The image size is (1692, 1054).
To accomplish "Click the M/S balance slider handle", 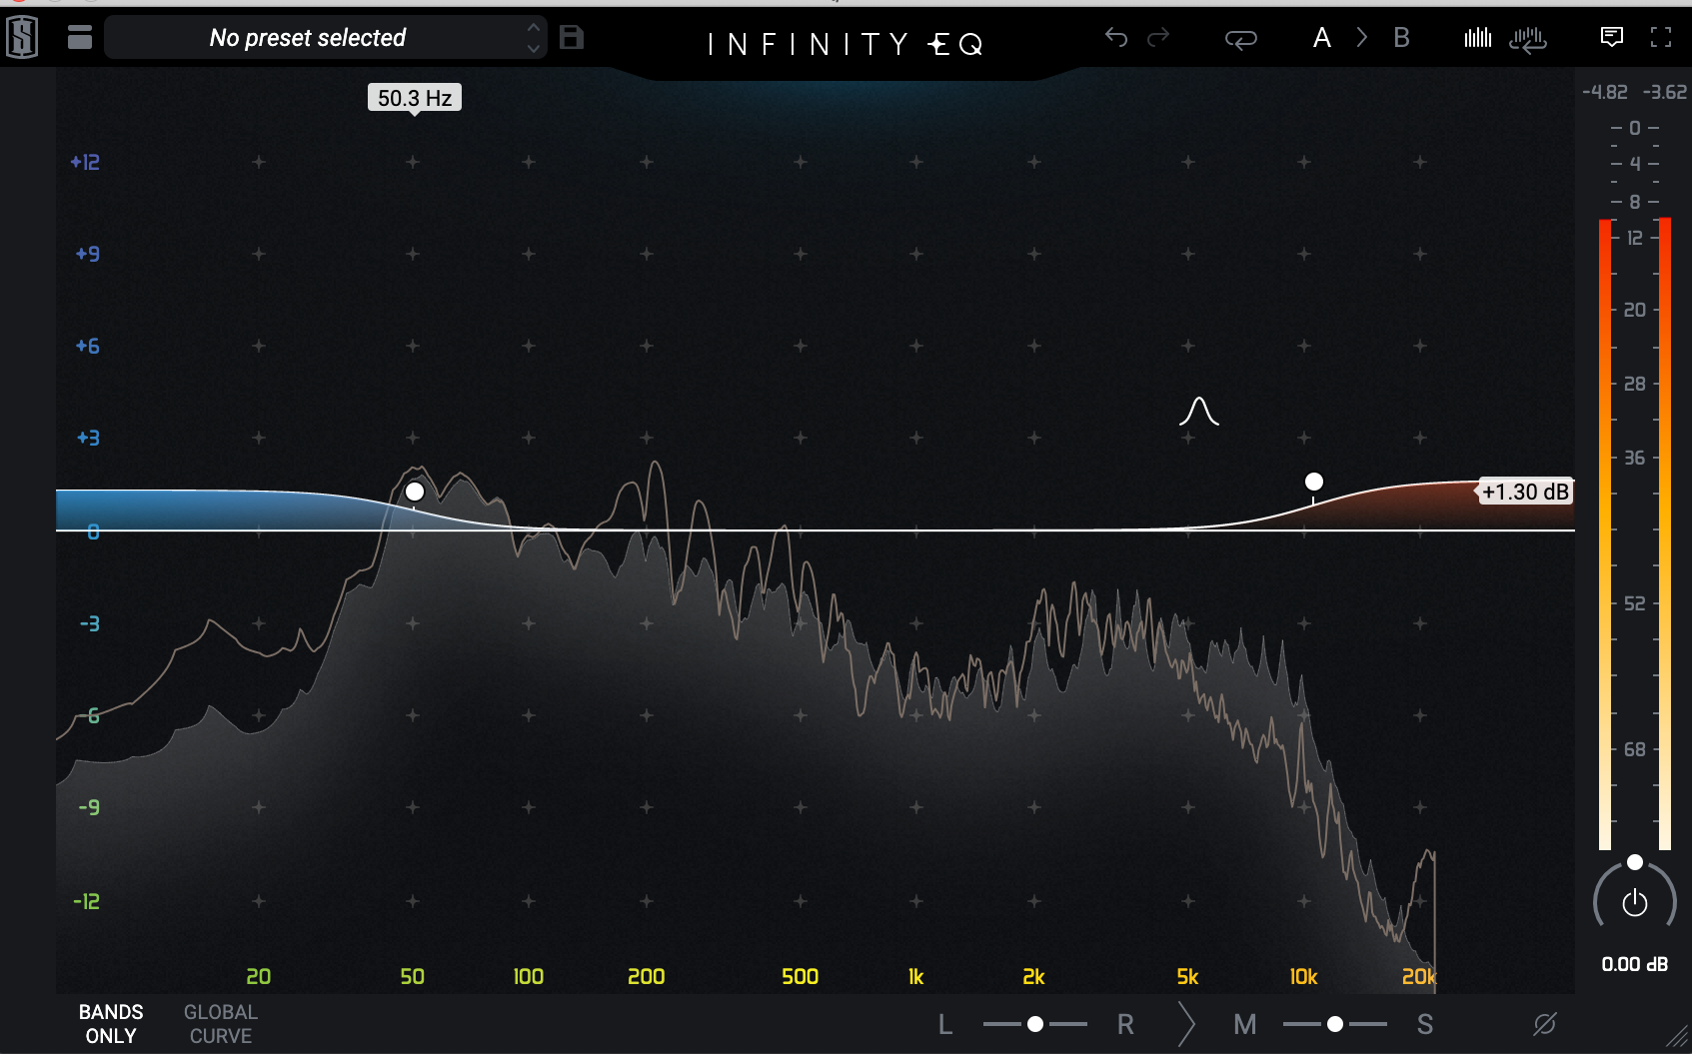I will tap(1335, 1024).
